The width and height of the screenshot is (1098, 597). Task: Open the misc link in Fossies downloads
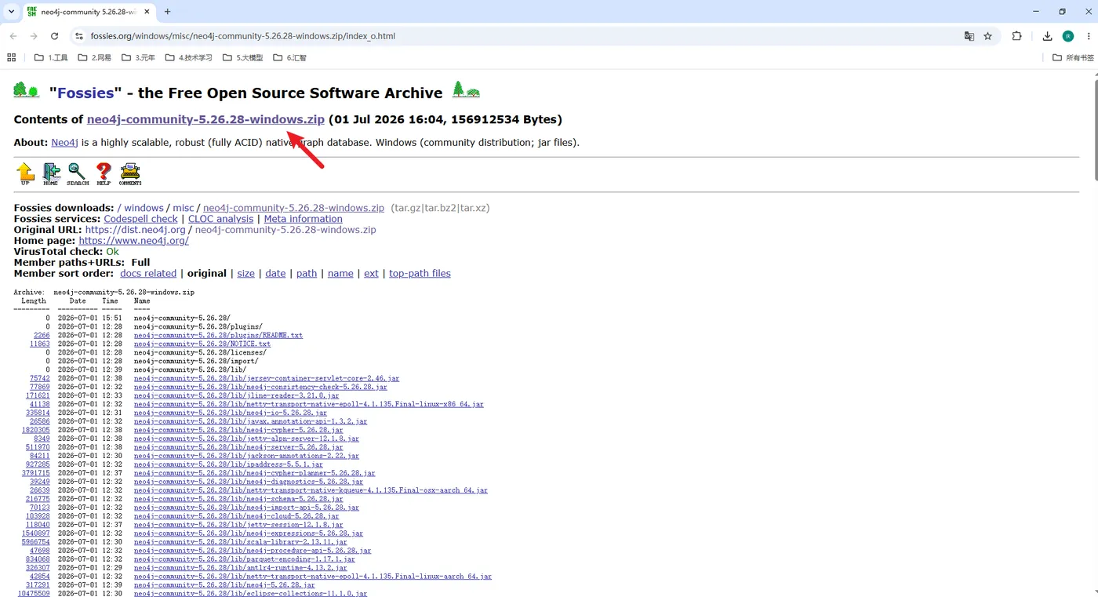pos(184,208)
